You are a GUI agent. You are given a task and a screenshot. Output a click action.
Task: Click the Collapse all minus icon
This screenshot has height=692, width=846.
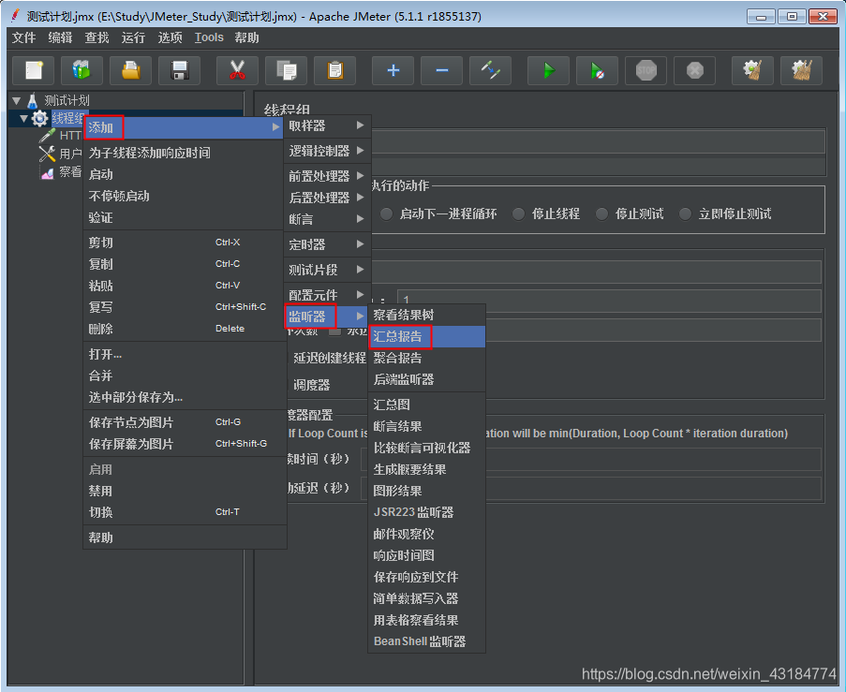442,70
